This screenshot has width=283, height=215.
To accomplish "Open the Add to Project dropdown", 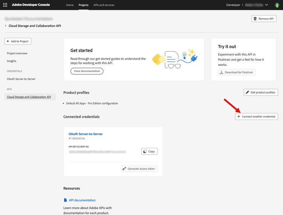I will [18, 41].
